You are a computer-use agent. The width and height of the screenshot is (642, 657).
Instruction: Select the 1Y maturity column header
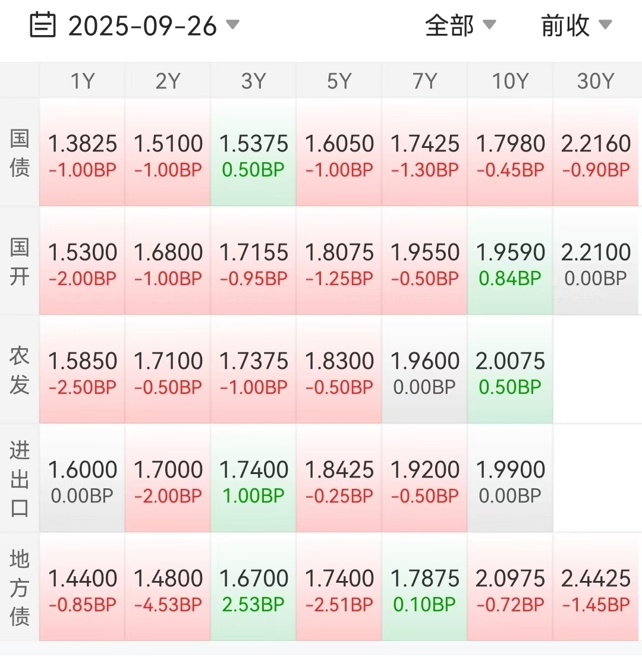(82, 81)
